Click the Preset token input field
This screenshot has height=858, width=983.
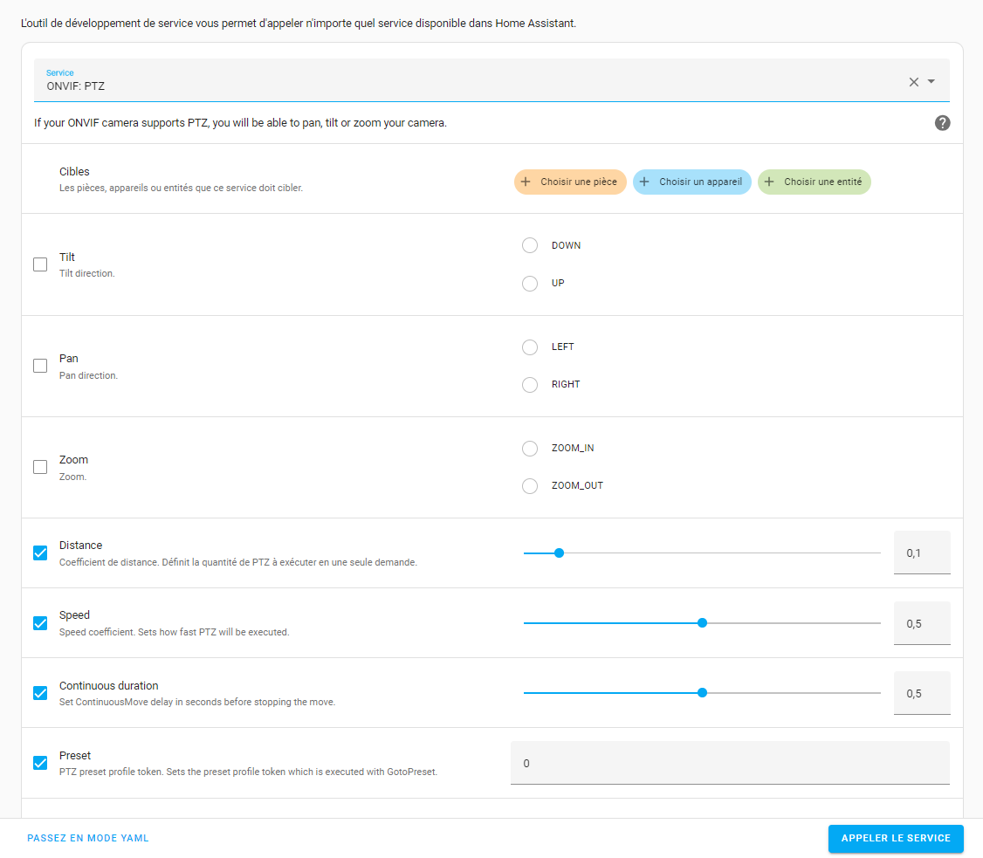click(x=730, y=763)
